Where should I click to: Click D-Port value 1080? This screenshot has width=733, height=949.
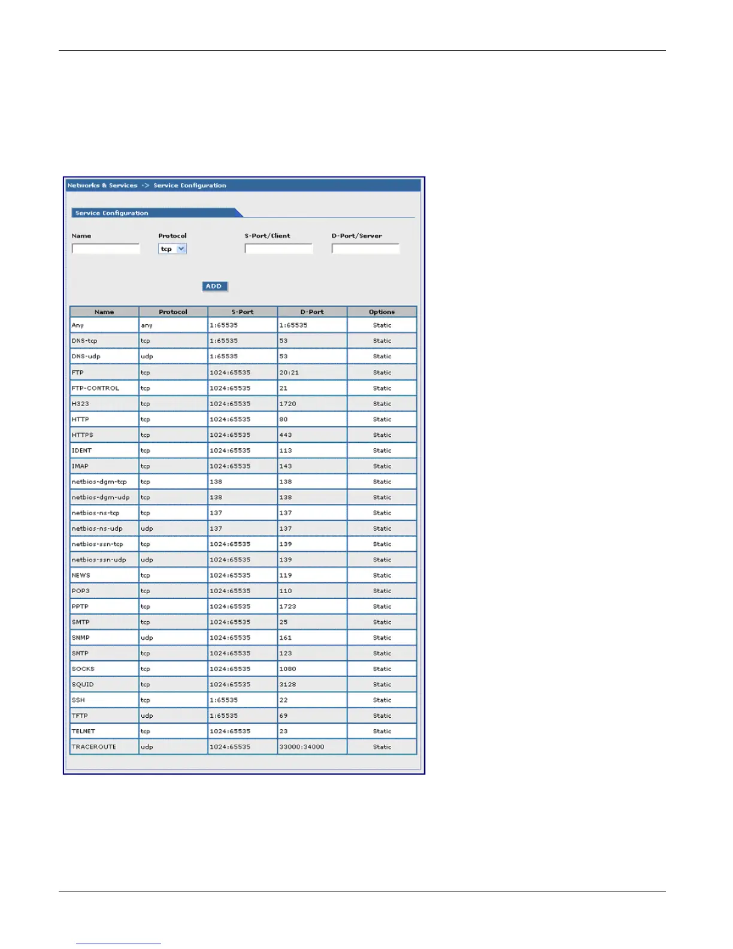click(288, 669)
